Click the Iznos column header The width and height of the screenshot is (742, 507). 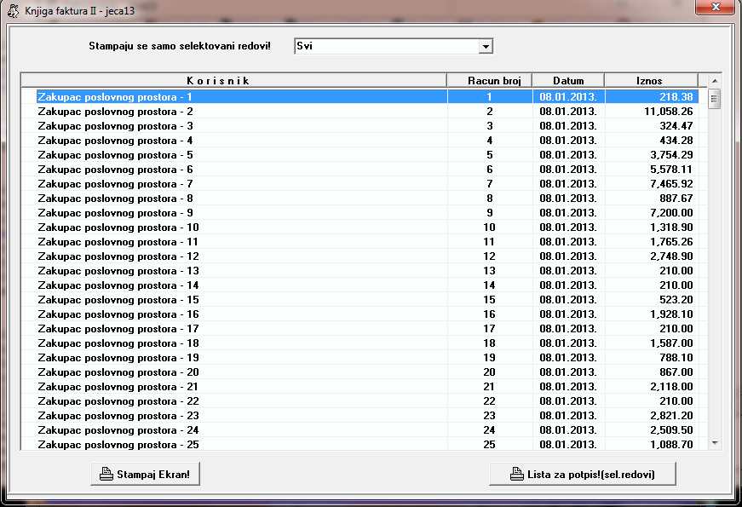pos(651,80)
